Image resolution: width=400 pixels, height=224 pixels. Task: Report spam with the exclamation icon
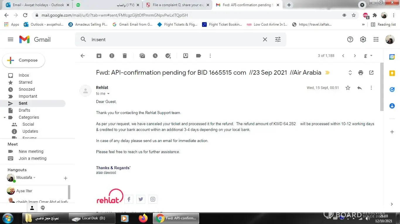pyautogui.click(x=112, y=56)
